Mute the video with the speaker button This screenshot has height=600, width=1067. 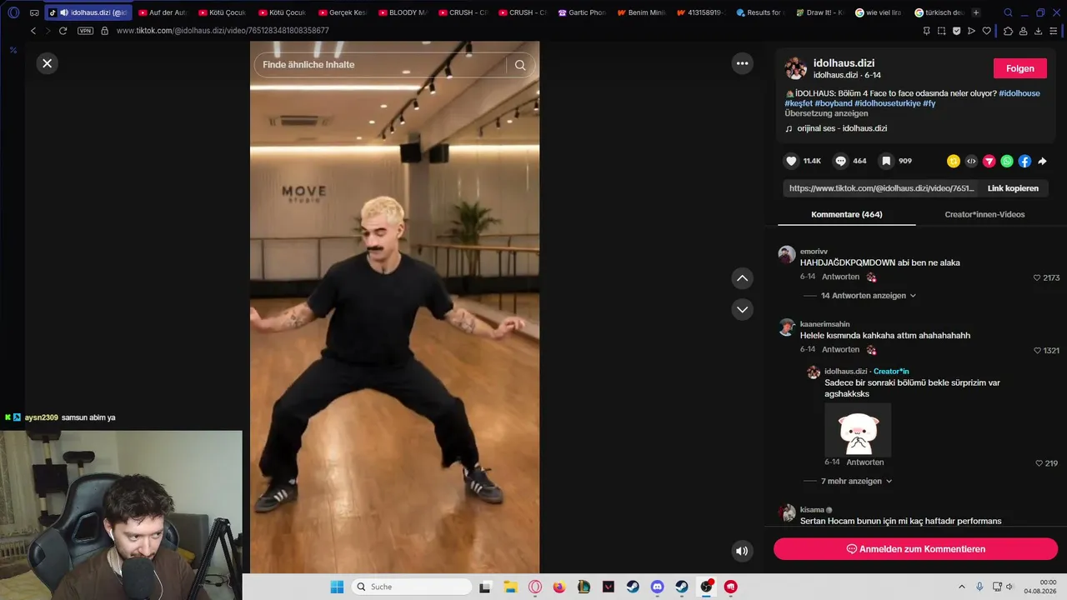pyautogui.click(x=742, y=551)
